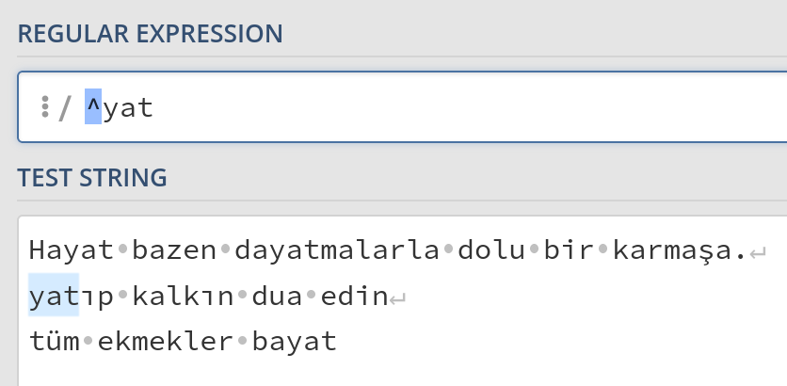Click the highlighted 'yat' match on line two
Image resolution: width=787 pixels, height=386 pixels.
coord(54,297)
